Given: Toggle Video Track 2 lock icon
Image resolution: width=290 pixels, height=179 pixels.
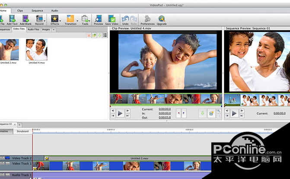Looking at the screenshot, I should 2,158.
